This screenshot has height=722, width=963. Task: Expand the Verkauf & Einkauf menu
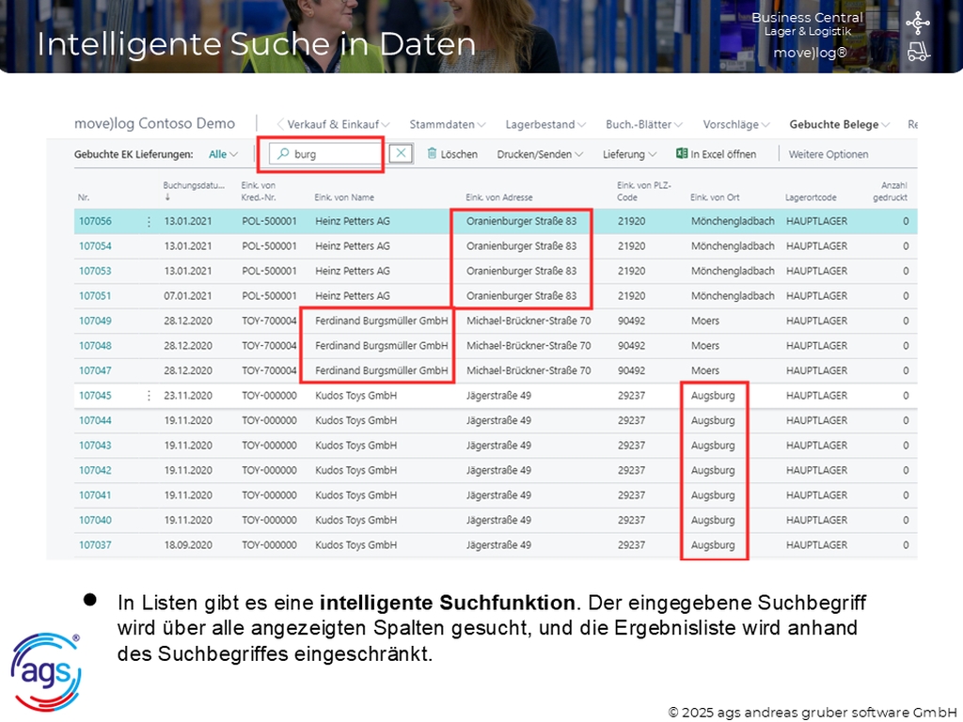click(x=338, y=125)
